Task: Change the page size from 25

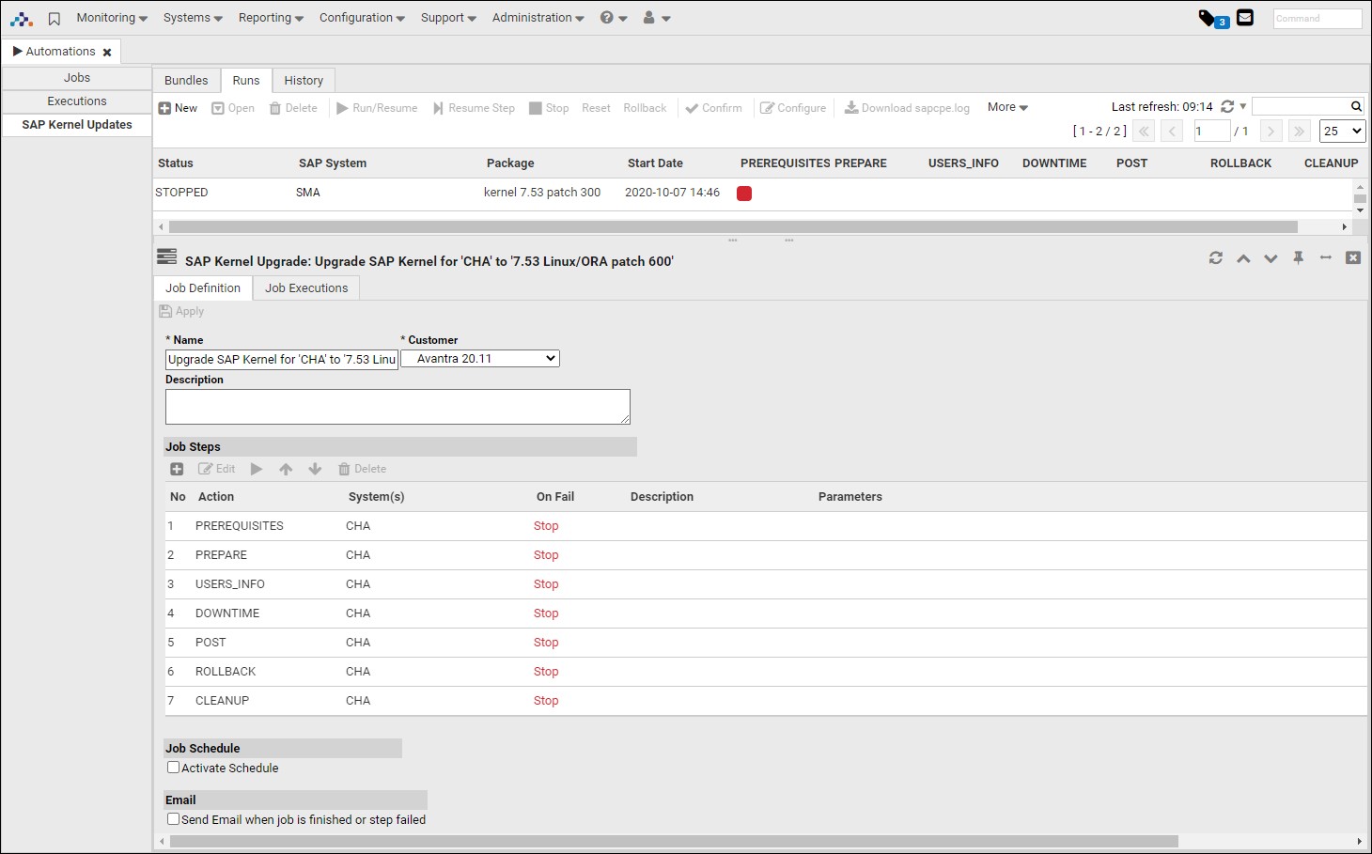Action: point(1342,132)
